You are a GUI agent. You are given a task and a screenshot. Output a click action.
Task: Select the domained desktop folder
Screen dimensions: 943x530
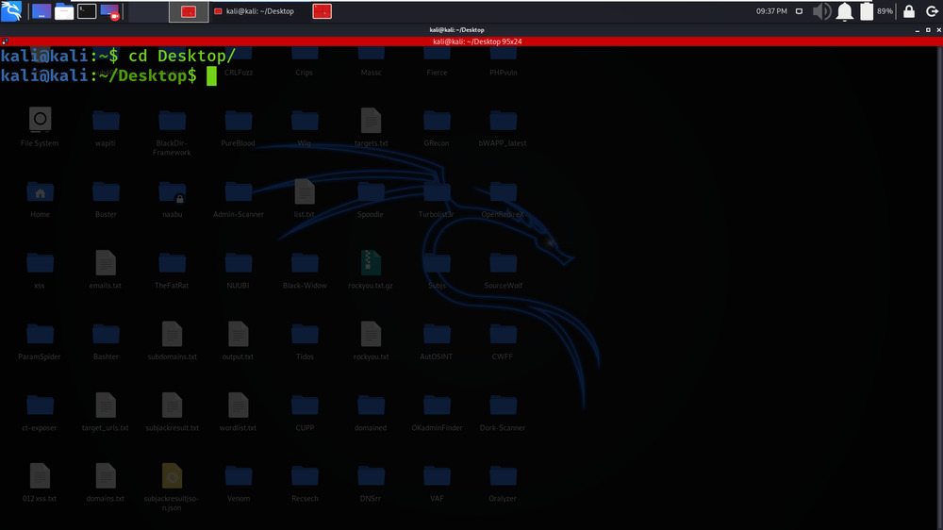coord(371,411)
